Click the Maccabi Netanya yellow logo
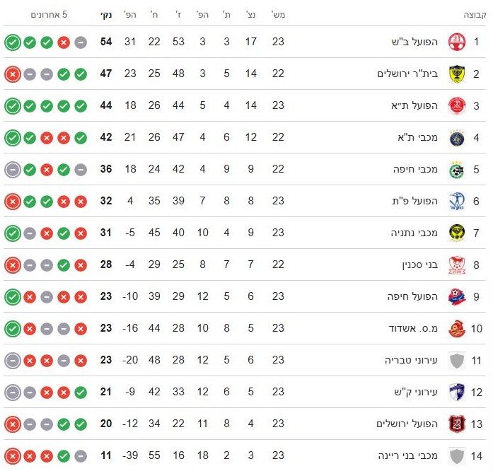 click(x=458, y=233)
